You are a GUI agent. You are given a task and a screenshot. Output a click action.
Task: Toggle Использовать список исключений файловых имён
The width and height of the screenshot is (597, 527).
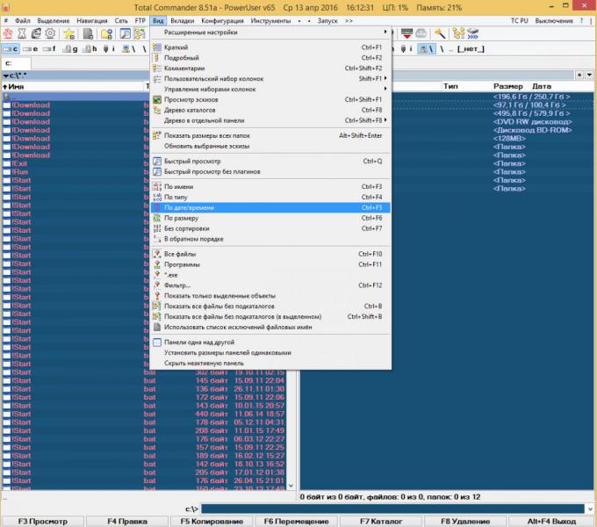click(270, 327)
